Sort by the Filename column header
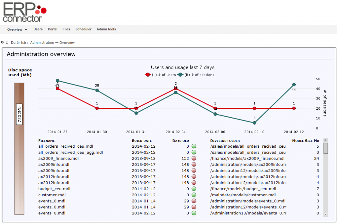 (47, 141)
